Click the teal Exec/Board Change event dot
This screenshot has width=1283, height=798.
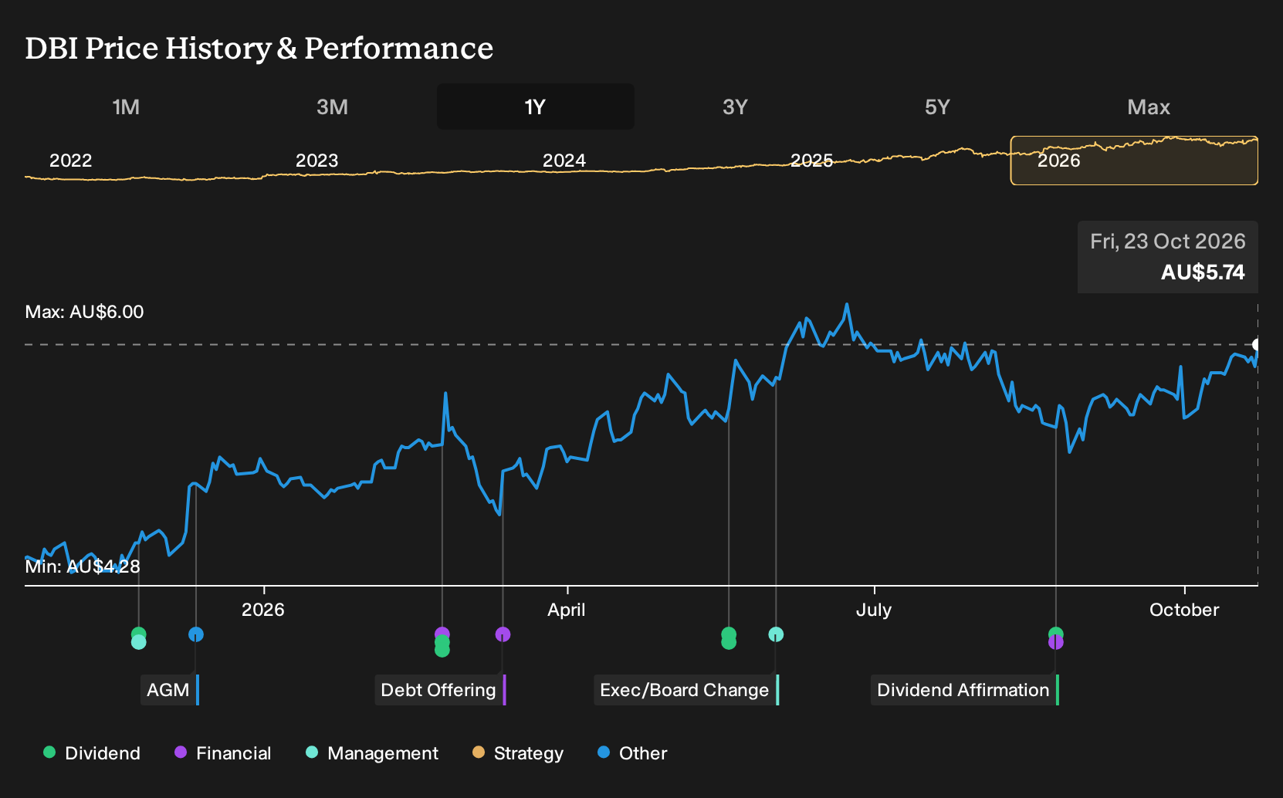pyautogui.click(x=776, y=634)
